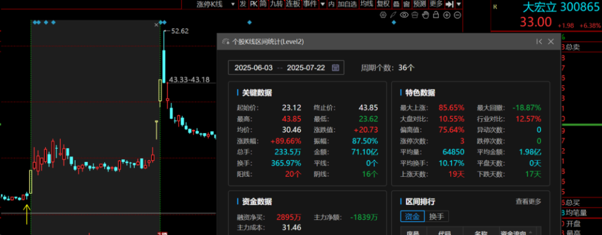Click the 窗 window icon button
This screenshot has width=602, height=235.
pyautogui.click(x=406, y=4)
